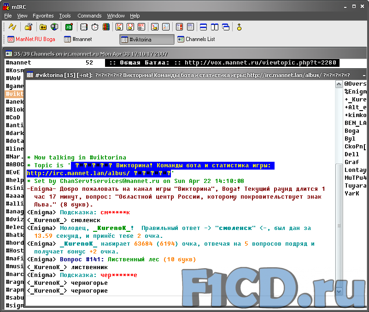Viewport: 369px width, 312px height.
Task: Select nickname Graf in the nick list
Action: [352, 162]
